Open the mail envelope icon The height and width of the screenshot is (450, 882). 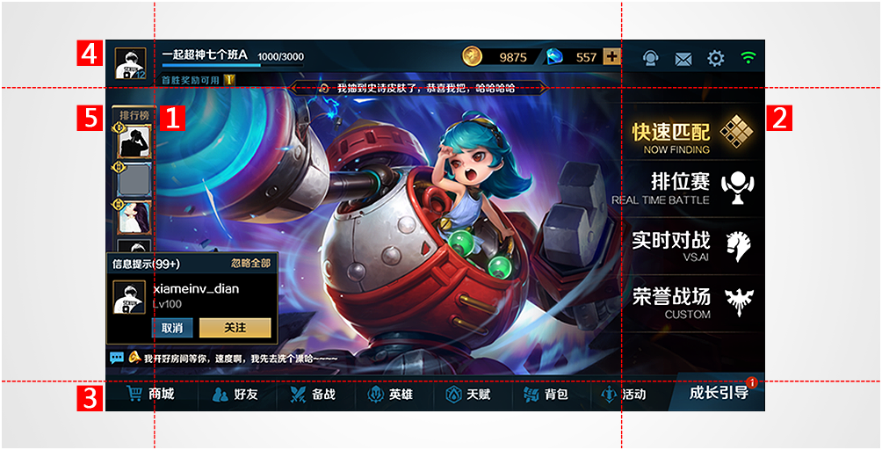(683, 59)
